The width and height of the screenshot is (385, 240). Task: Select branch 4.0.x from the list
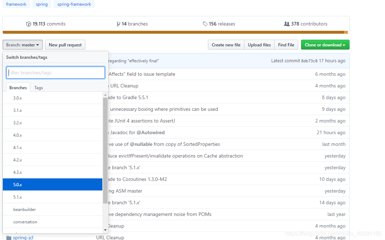coord(52,135)
